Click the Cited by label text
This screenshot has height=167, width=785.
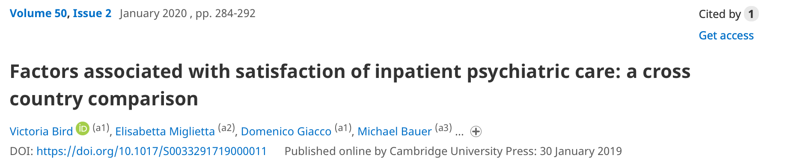pyautogui.click(x=720, y=14)
